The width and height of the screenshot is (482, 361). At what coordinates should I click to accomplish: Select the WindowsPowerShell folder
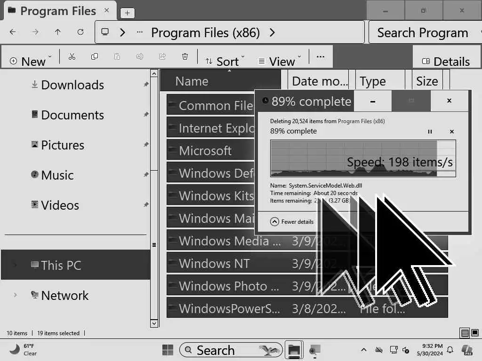tap(307, 308)
